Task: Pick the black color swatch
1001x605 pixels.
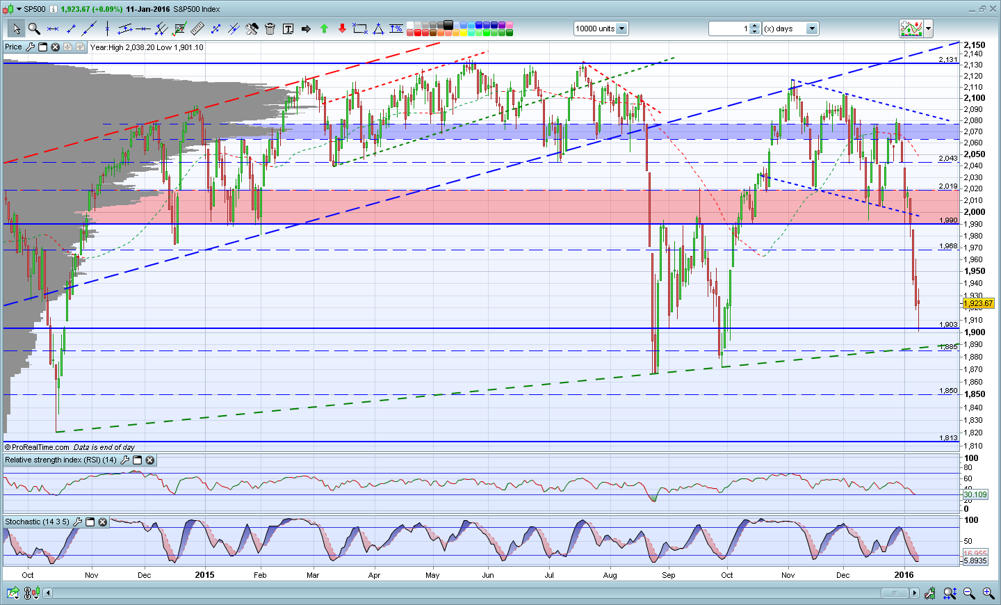Action: tap(448, 25)
